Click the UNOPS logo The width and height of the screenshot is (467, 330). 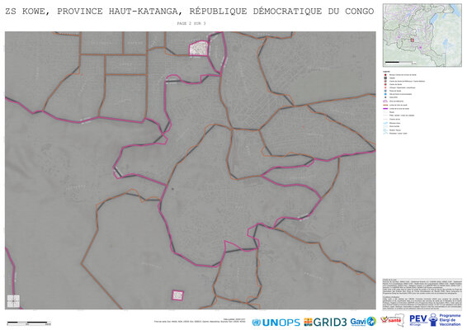(276, 323)
